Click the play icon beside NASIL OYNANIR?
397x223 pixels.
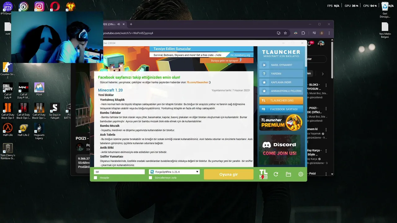pyautogui.click(x=264, y=65)
